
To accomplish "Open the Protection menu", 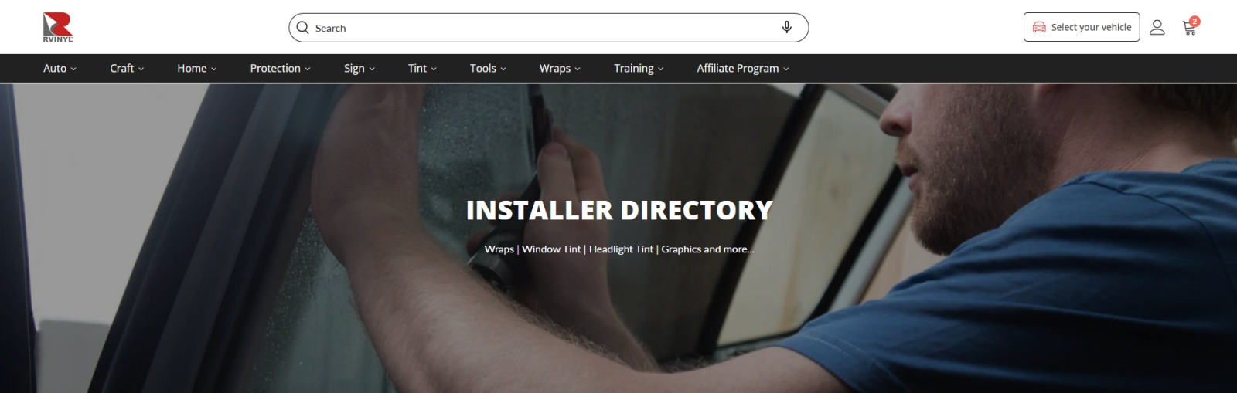I will point(280,68).
